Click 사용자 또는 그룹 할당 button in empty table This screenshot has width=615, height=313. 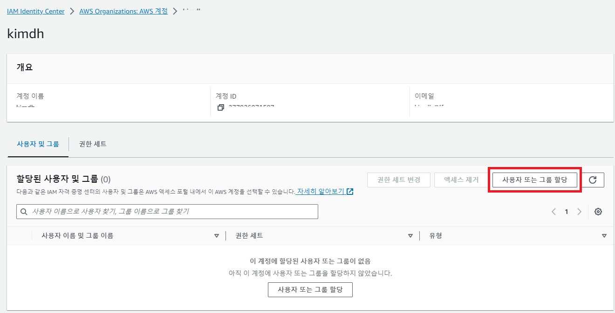point(310,289)
